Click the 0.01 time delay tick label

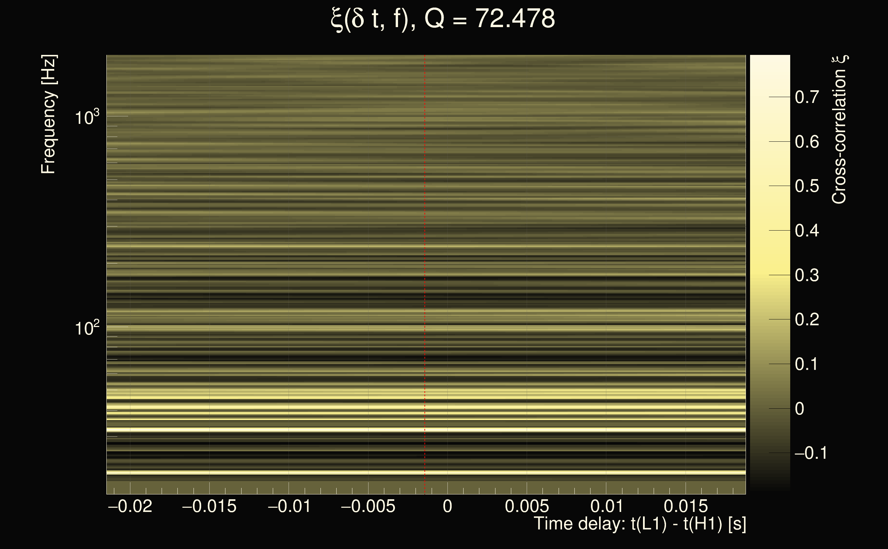tap(606, 506)
